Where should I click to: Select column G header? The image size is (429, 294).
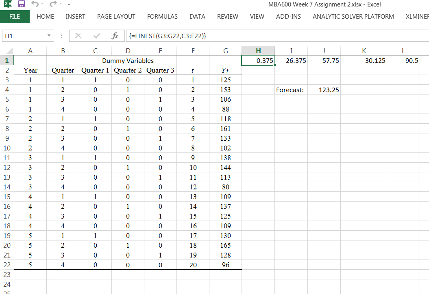(x=225, y=51)
